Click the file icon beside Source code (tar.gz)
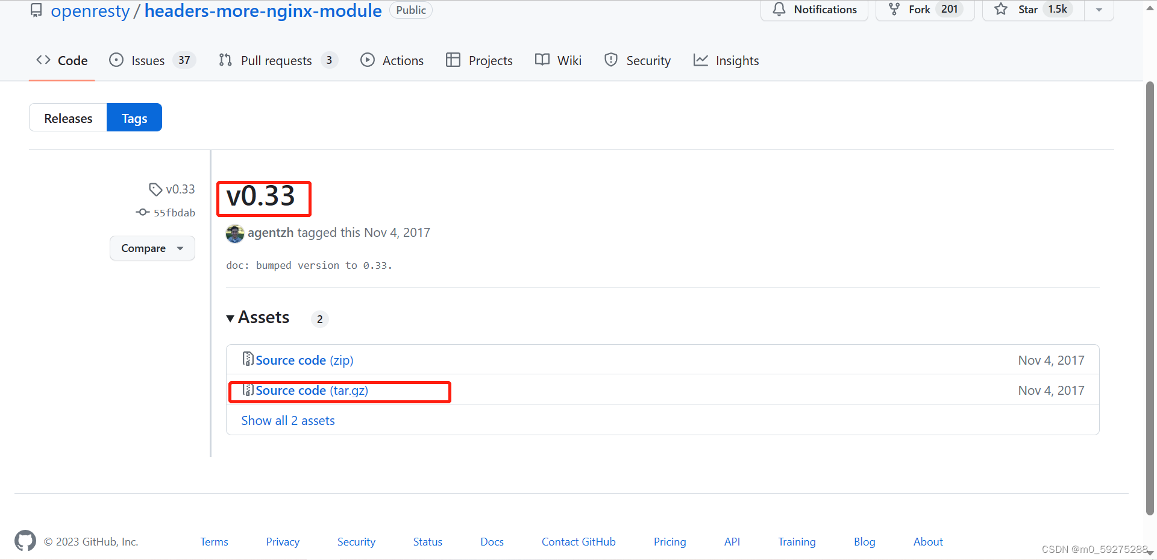The image size is (1157, 560). [x=247, y=389]
